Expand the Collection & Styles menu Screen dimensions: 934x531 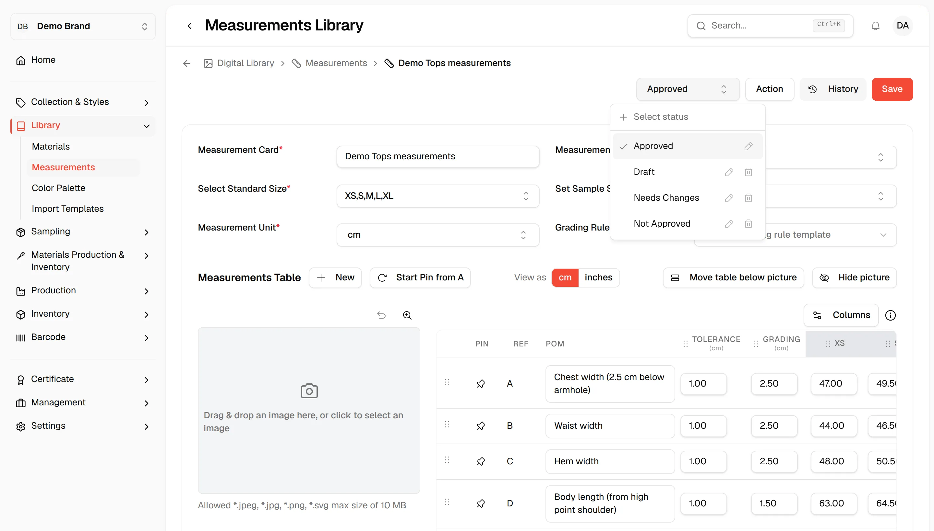tap(83, 102)
